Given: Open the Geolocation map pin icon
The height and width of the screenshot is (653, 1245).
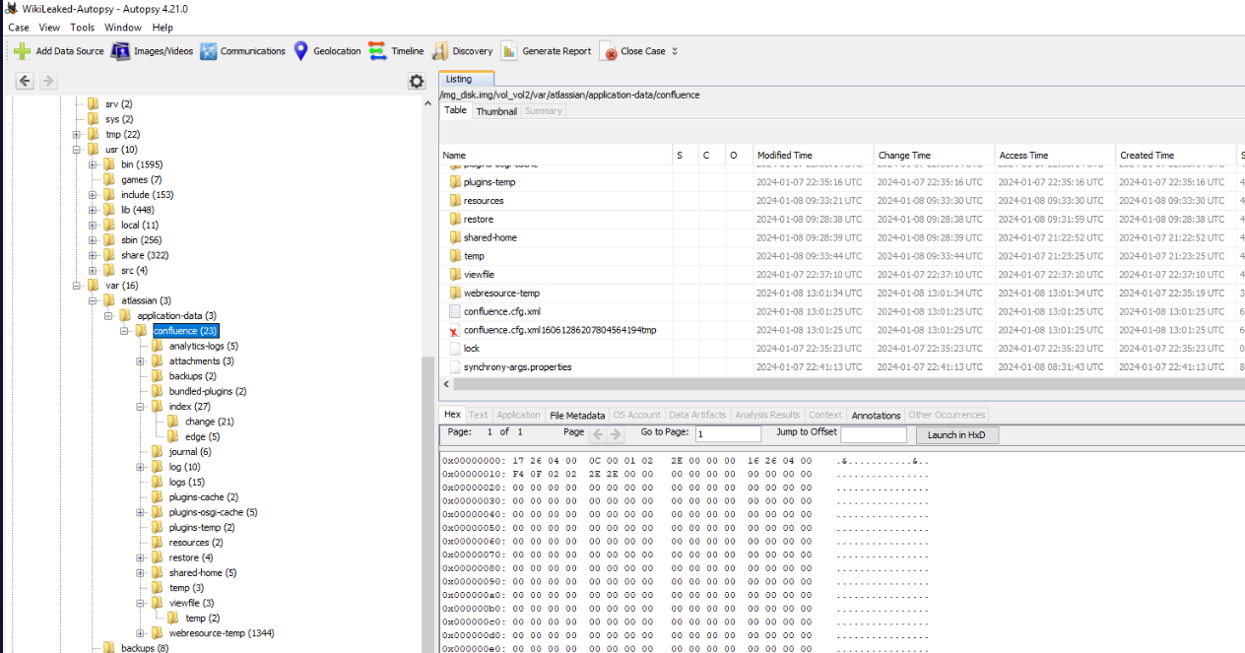Looking at the screenshot, I should [x=301, y=51].
